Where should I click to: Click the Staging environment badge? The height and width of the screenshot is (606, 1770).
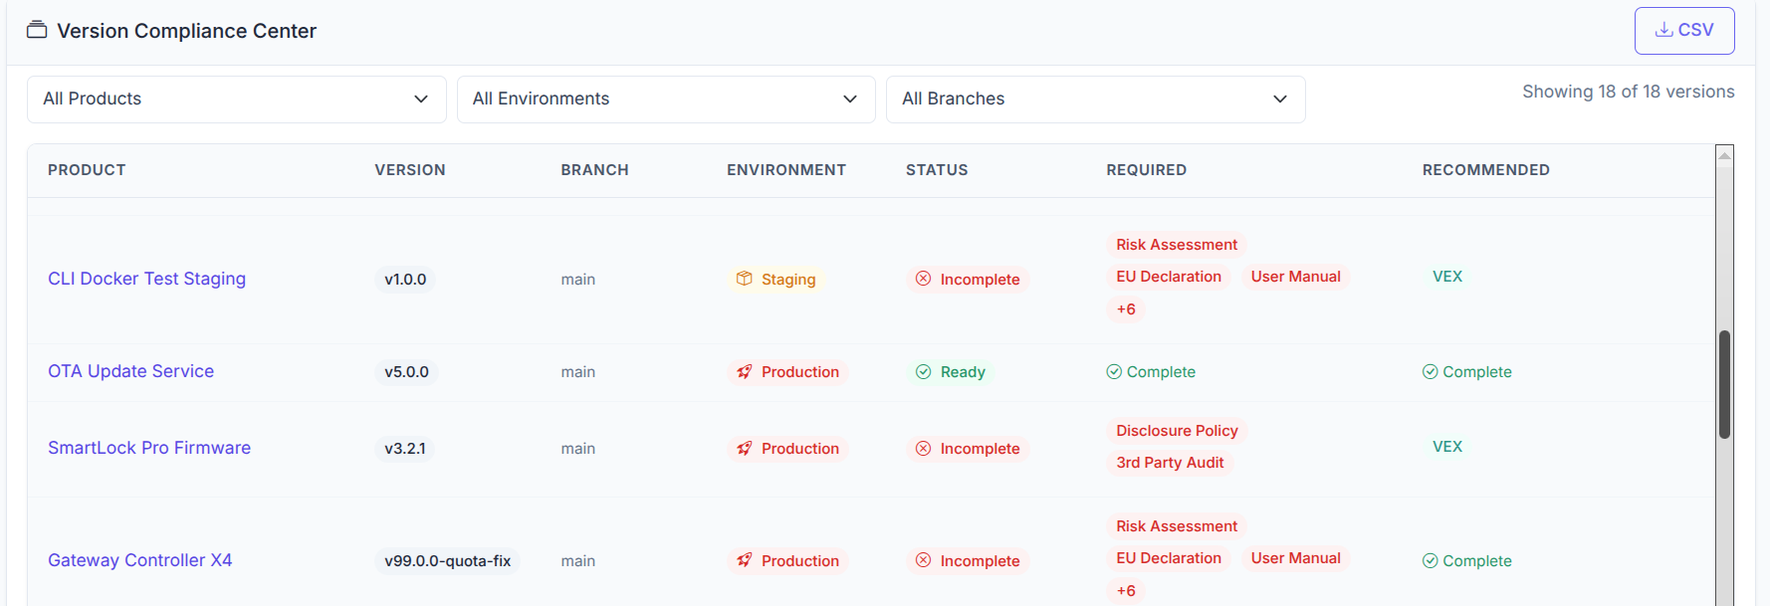pyautogui.click(x=776, y=279)
